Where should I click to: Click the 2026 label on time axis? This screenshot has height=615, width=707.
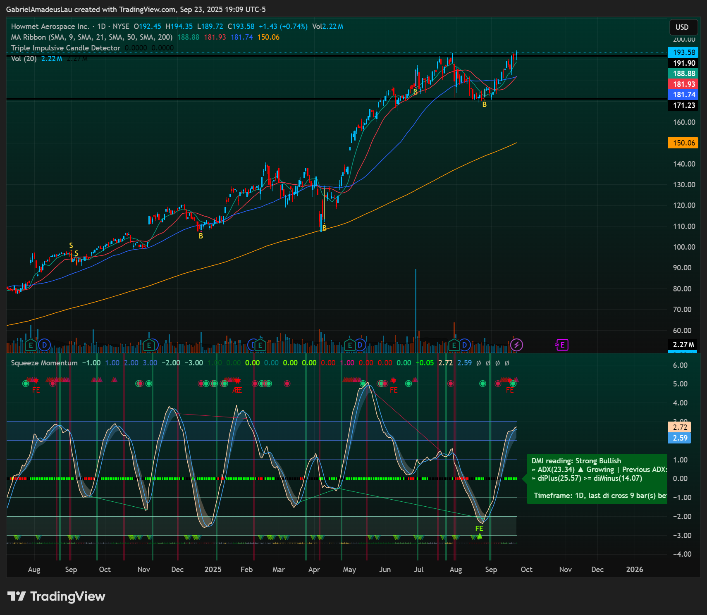[x=635, y=570]
